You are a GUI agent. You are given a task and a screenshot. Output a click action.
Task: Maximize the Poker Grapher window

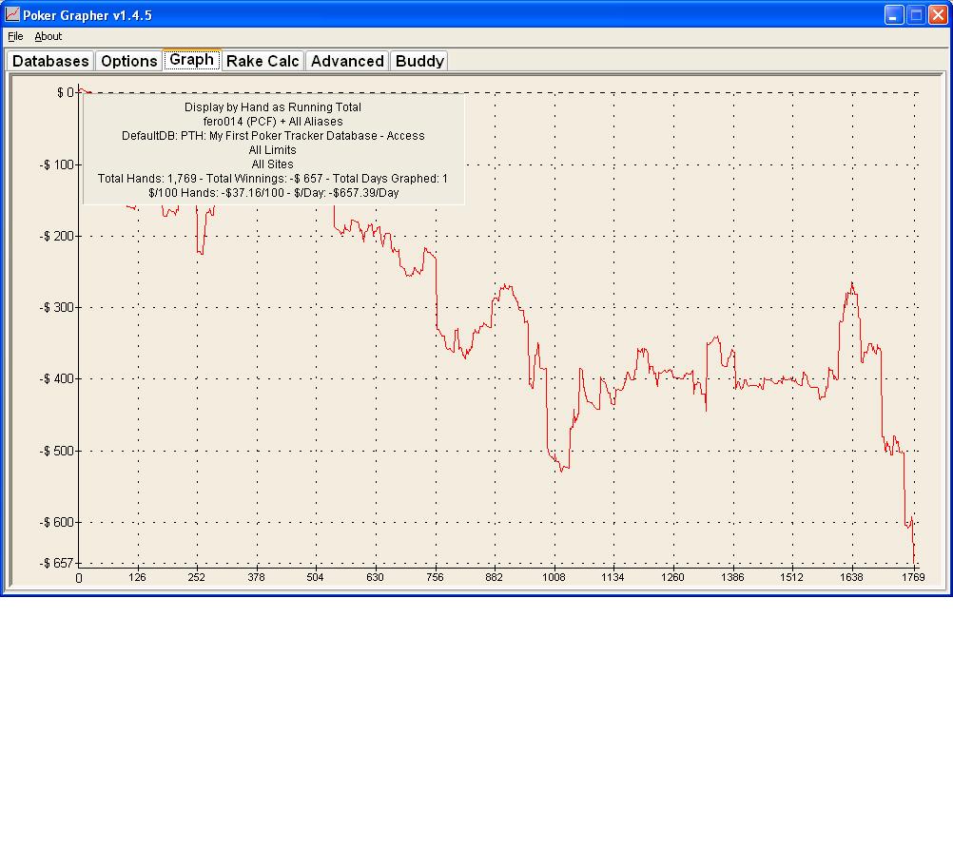[916, 14]
